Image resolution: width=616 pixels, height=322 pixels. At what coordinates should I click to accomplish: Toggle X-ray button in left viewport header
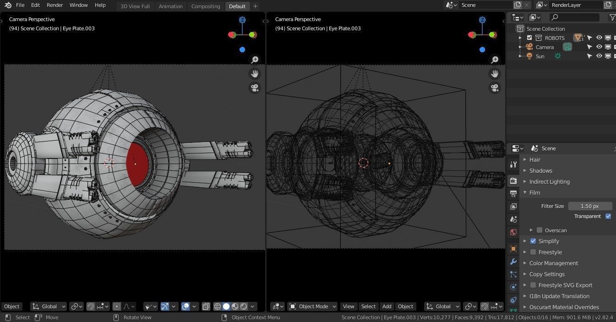tap(206, 306)
